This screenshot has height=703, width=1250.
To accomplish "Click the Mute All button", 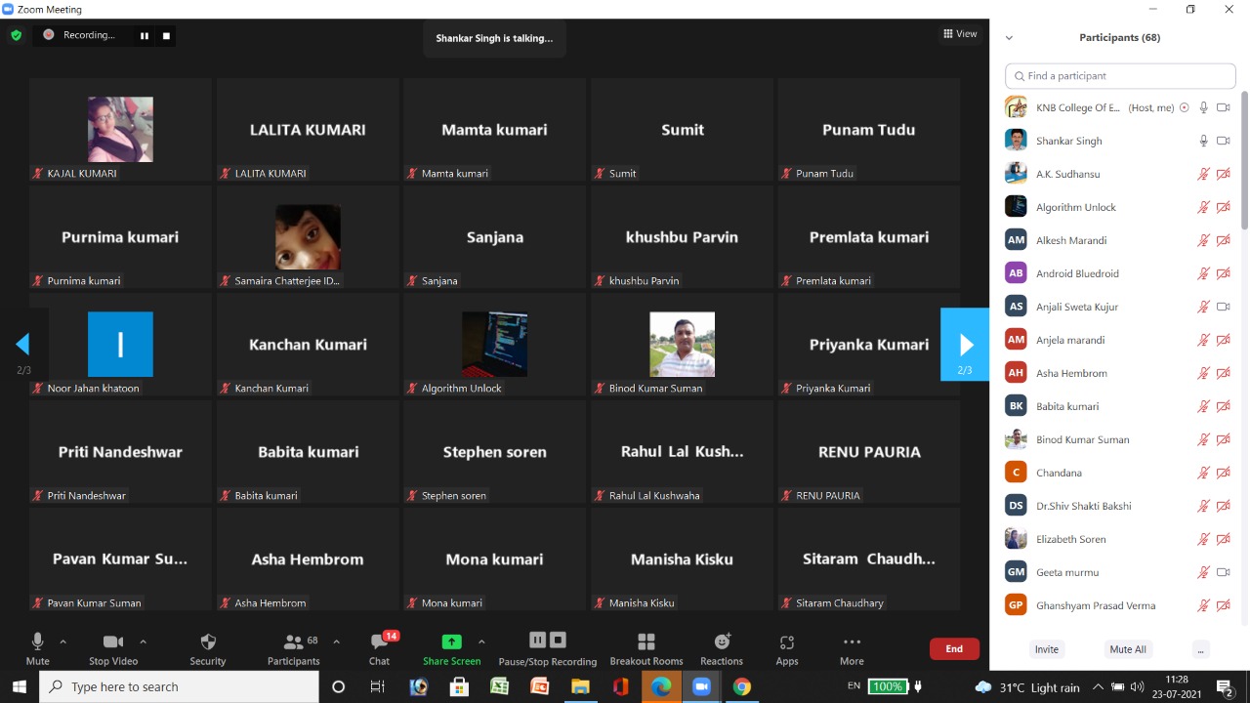I will [1128, 649].
